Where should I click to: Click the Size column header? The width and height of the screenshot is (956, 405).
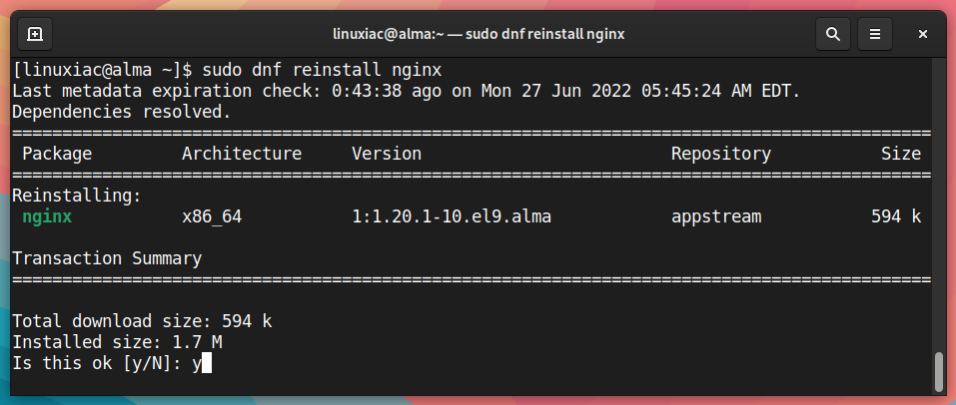point(900,154)
